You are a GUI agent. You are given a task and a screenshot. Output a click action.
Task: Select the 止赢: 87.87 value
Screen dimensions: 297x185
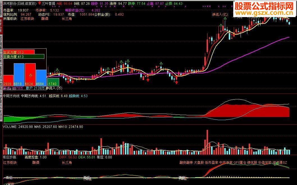point(155,3)
